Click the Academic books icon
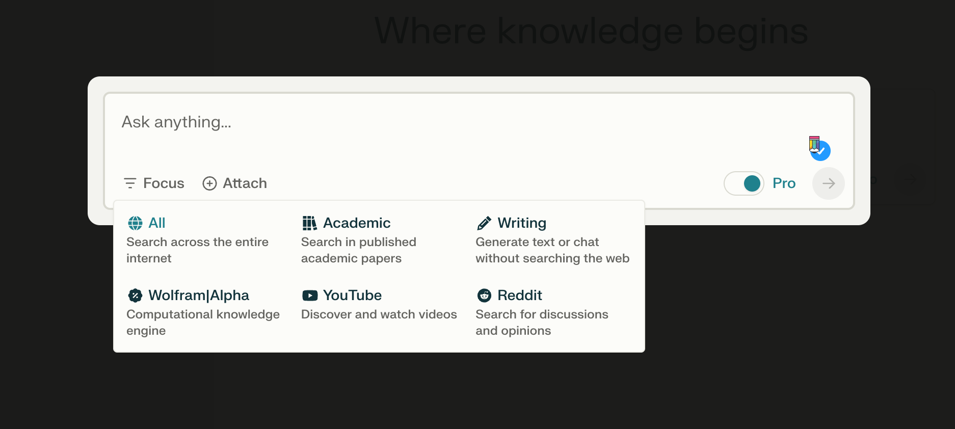 (309, 223)
